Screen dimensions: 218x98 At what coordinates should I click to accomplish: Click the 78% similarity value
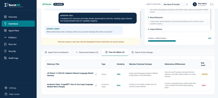point(118,74)
